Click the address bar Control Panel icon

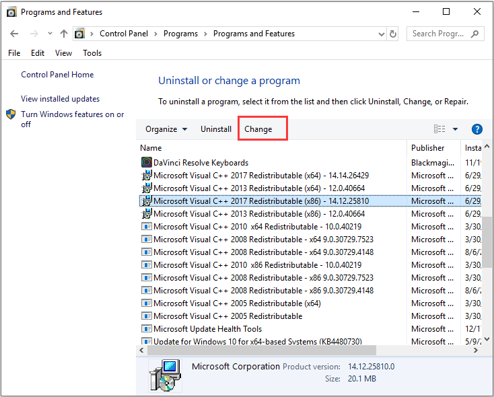click(79, 34)
